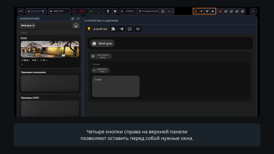Open the sound waveform tab

pyautogui.click(x=138, y=29)
